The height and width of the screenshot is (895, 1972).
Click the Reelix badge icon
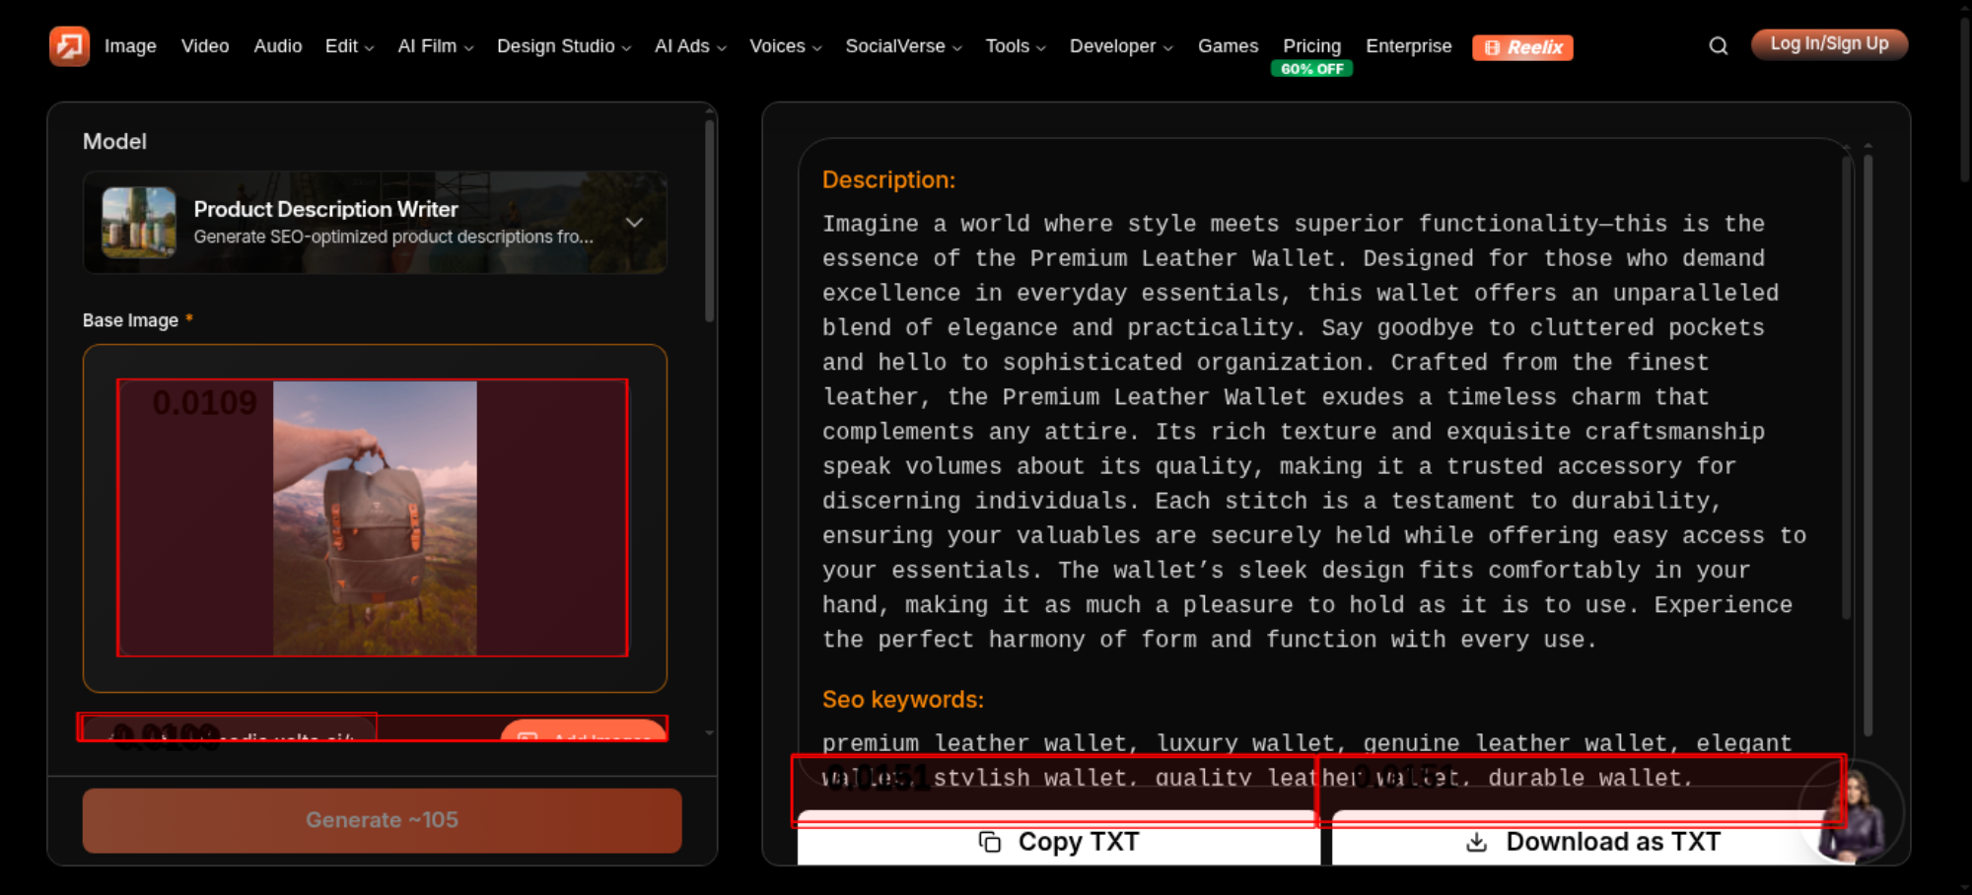[x=1522, y=47]
